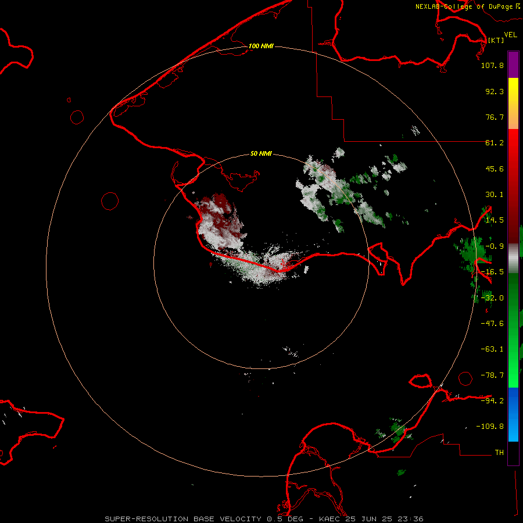
Task: Click the blue segment of the color bar
Action: pyautogui.click(x=513, y=414)
